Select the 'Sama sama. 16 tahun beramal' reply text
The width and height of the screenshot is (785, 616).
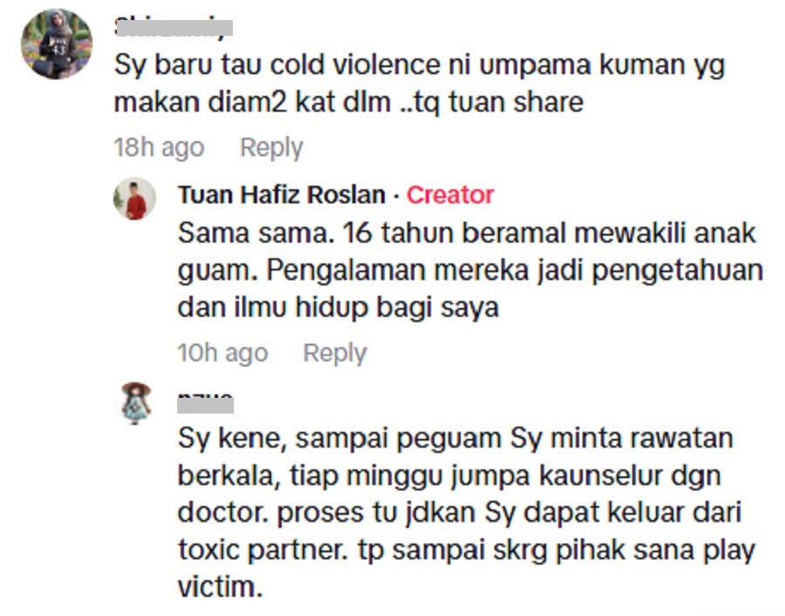pos(470,270)
